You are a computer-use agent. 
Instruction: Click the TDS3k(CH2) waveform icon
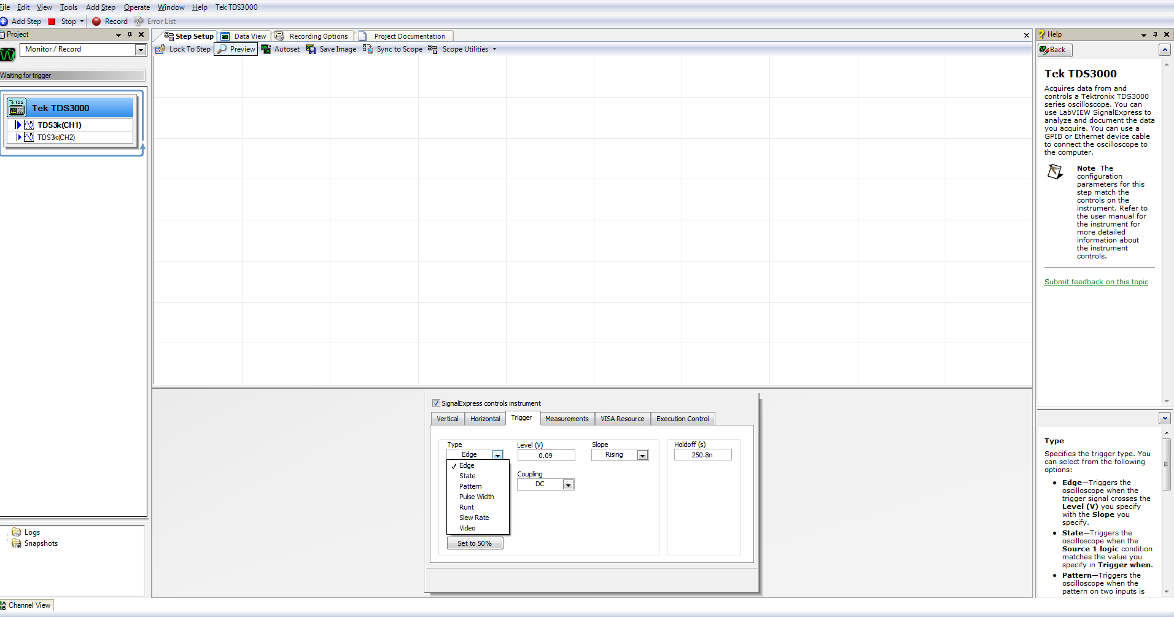tap(29, 138)
